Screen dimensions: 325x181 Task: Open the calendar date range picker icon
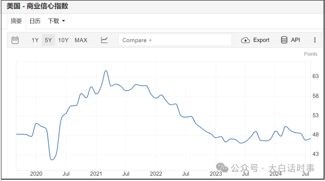tap(15, 40)
